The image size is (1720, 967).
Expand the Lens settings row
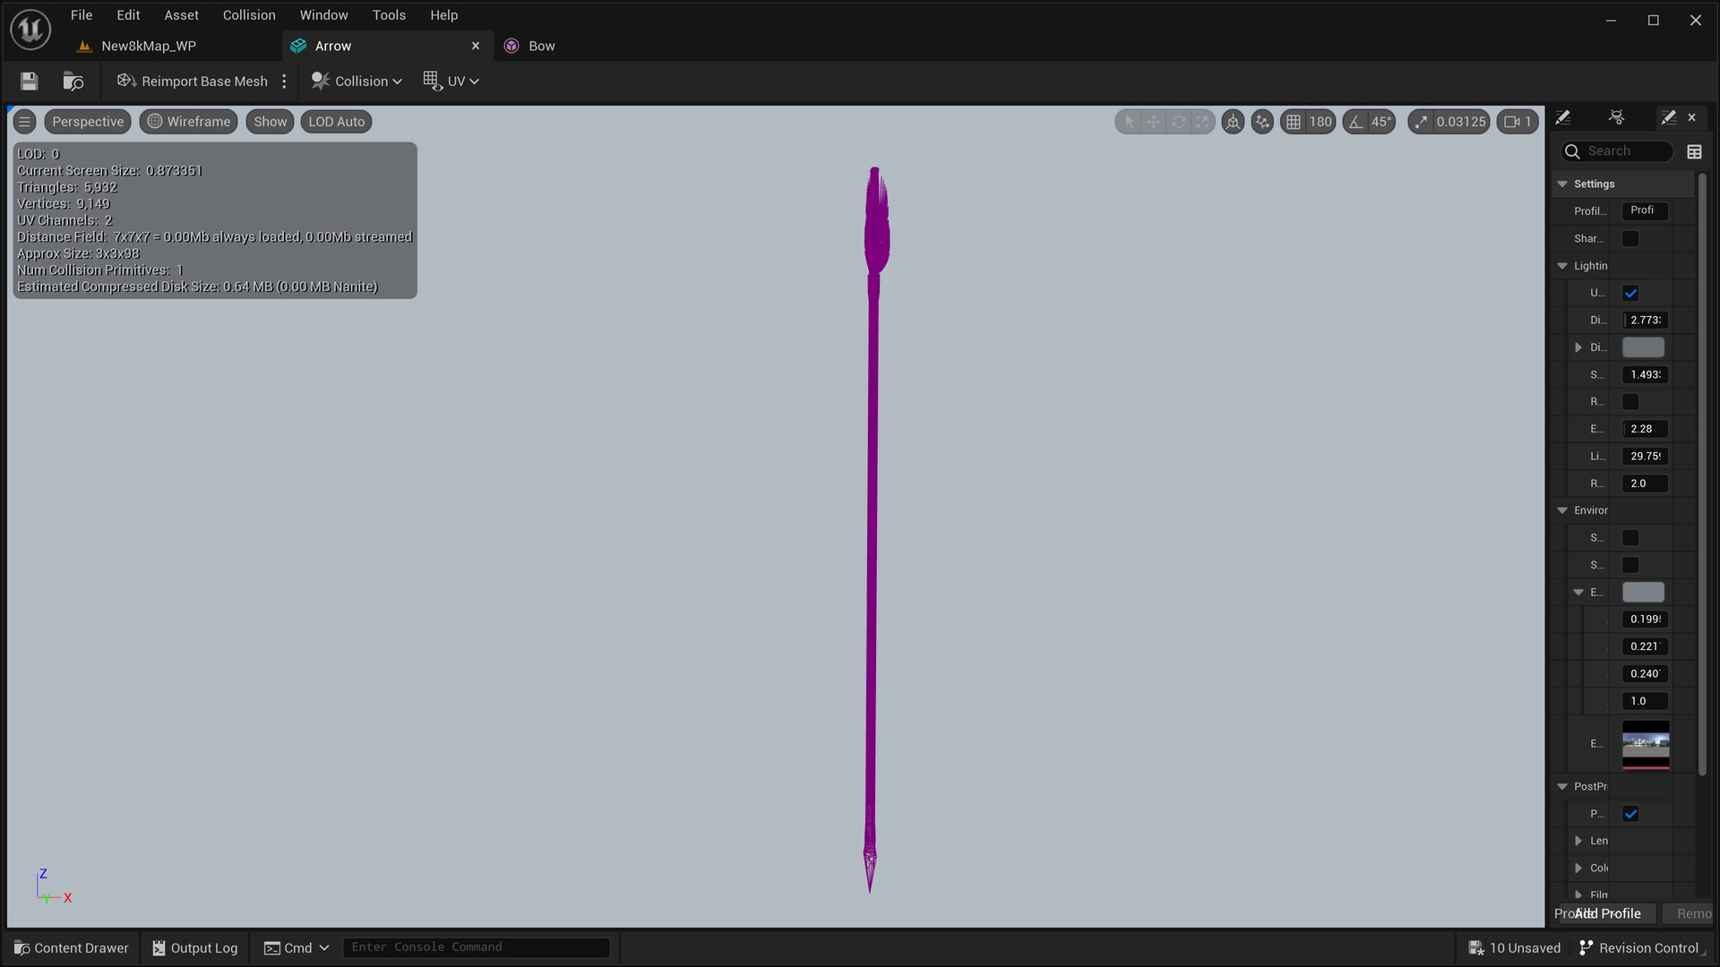tap(1578, 841)
